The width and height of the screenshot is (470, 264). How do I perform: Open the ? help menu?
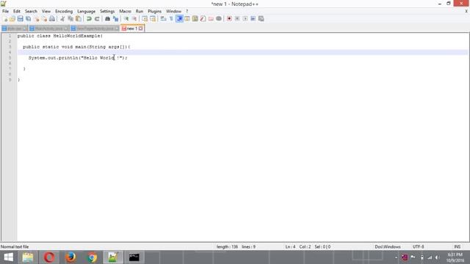pyautogui.click(x=187, y=12)
